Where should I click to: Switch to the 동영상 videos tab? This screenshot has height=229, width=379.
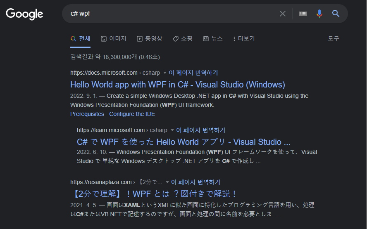point(150,39)
